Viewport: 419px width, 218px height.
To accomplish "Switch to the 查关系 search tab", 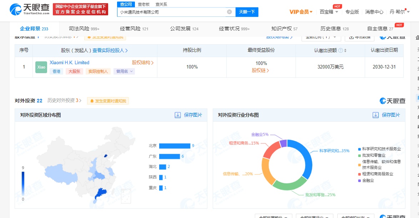I will tap(161, 4).
